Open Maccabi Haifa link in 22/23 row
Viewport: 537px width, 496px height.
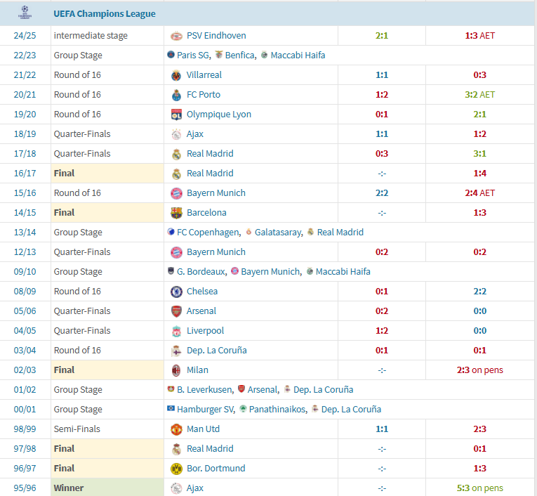point(298,56)
